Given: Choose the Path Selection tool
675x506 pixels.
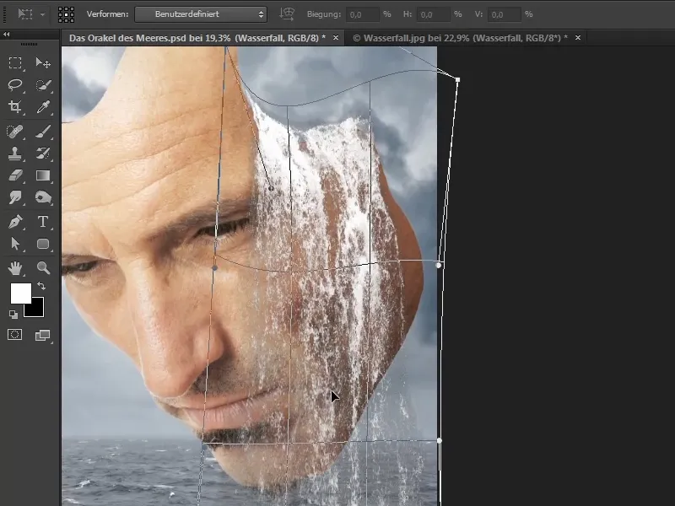Looking at the screenshot, I should point(15,244).
